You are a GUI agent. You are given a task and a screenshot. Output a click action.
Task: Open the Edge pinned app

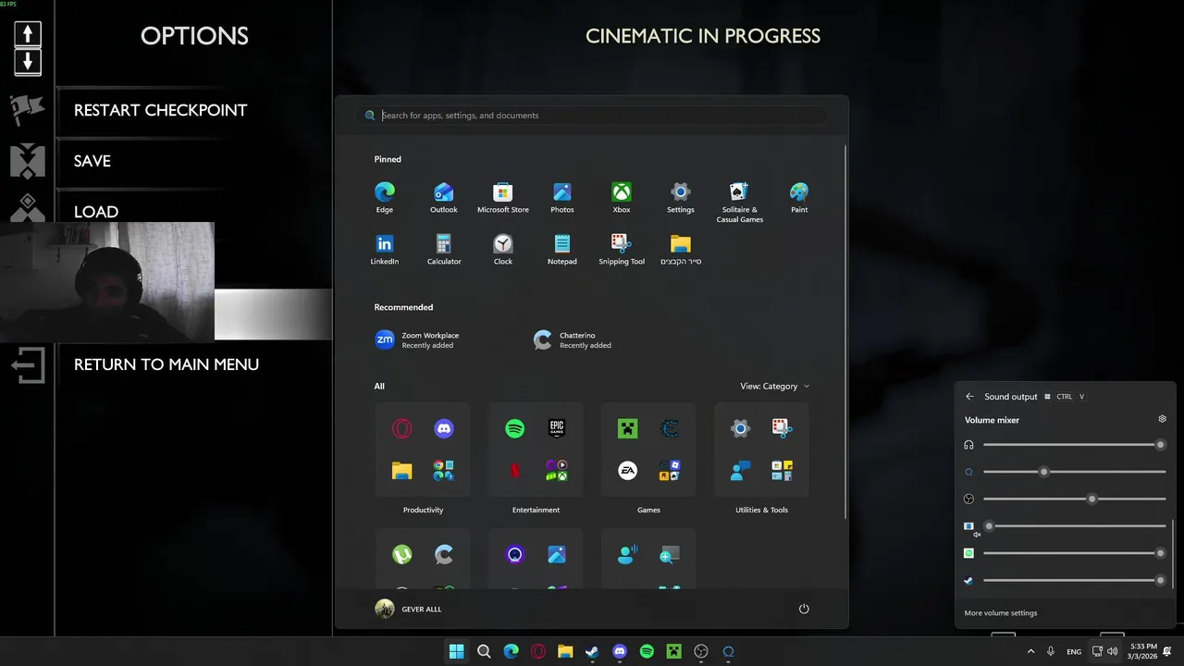385,197
